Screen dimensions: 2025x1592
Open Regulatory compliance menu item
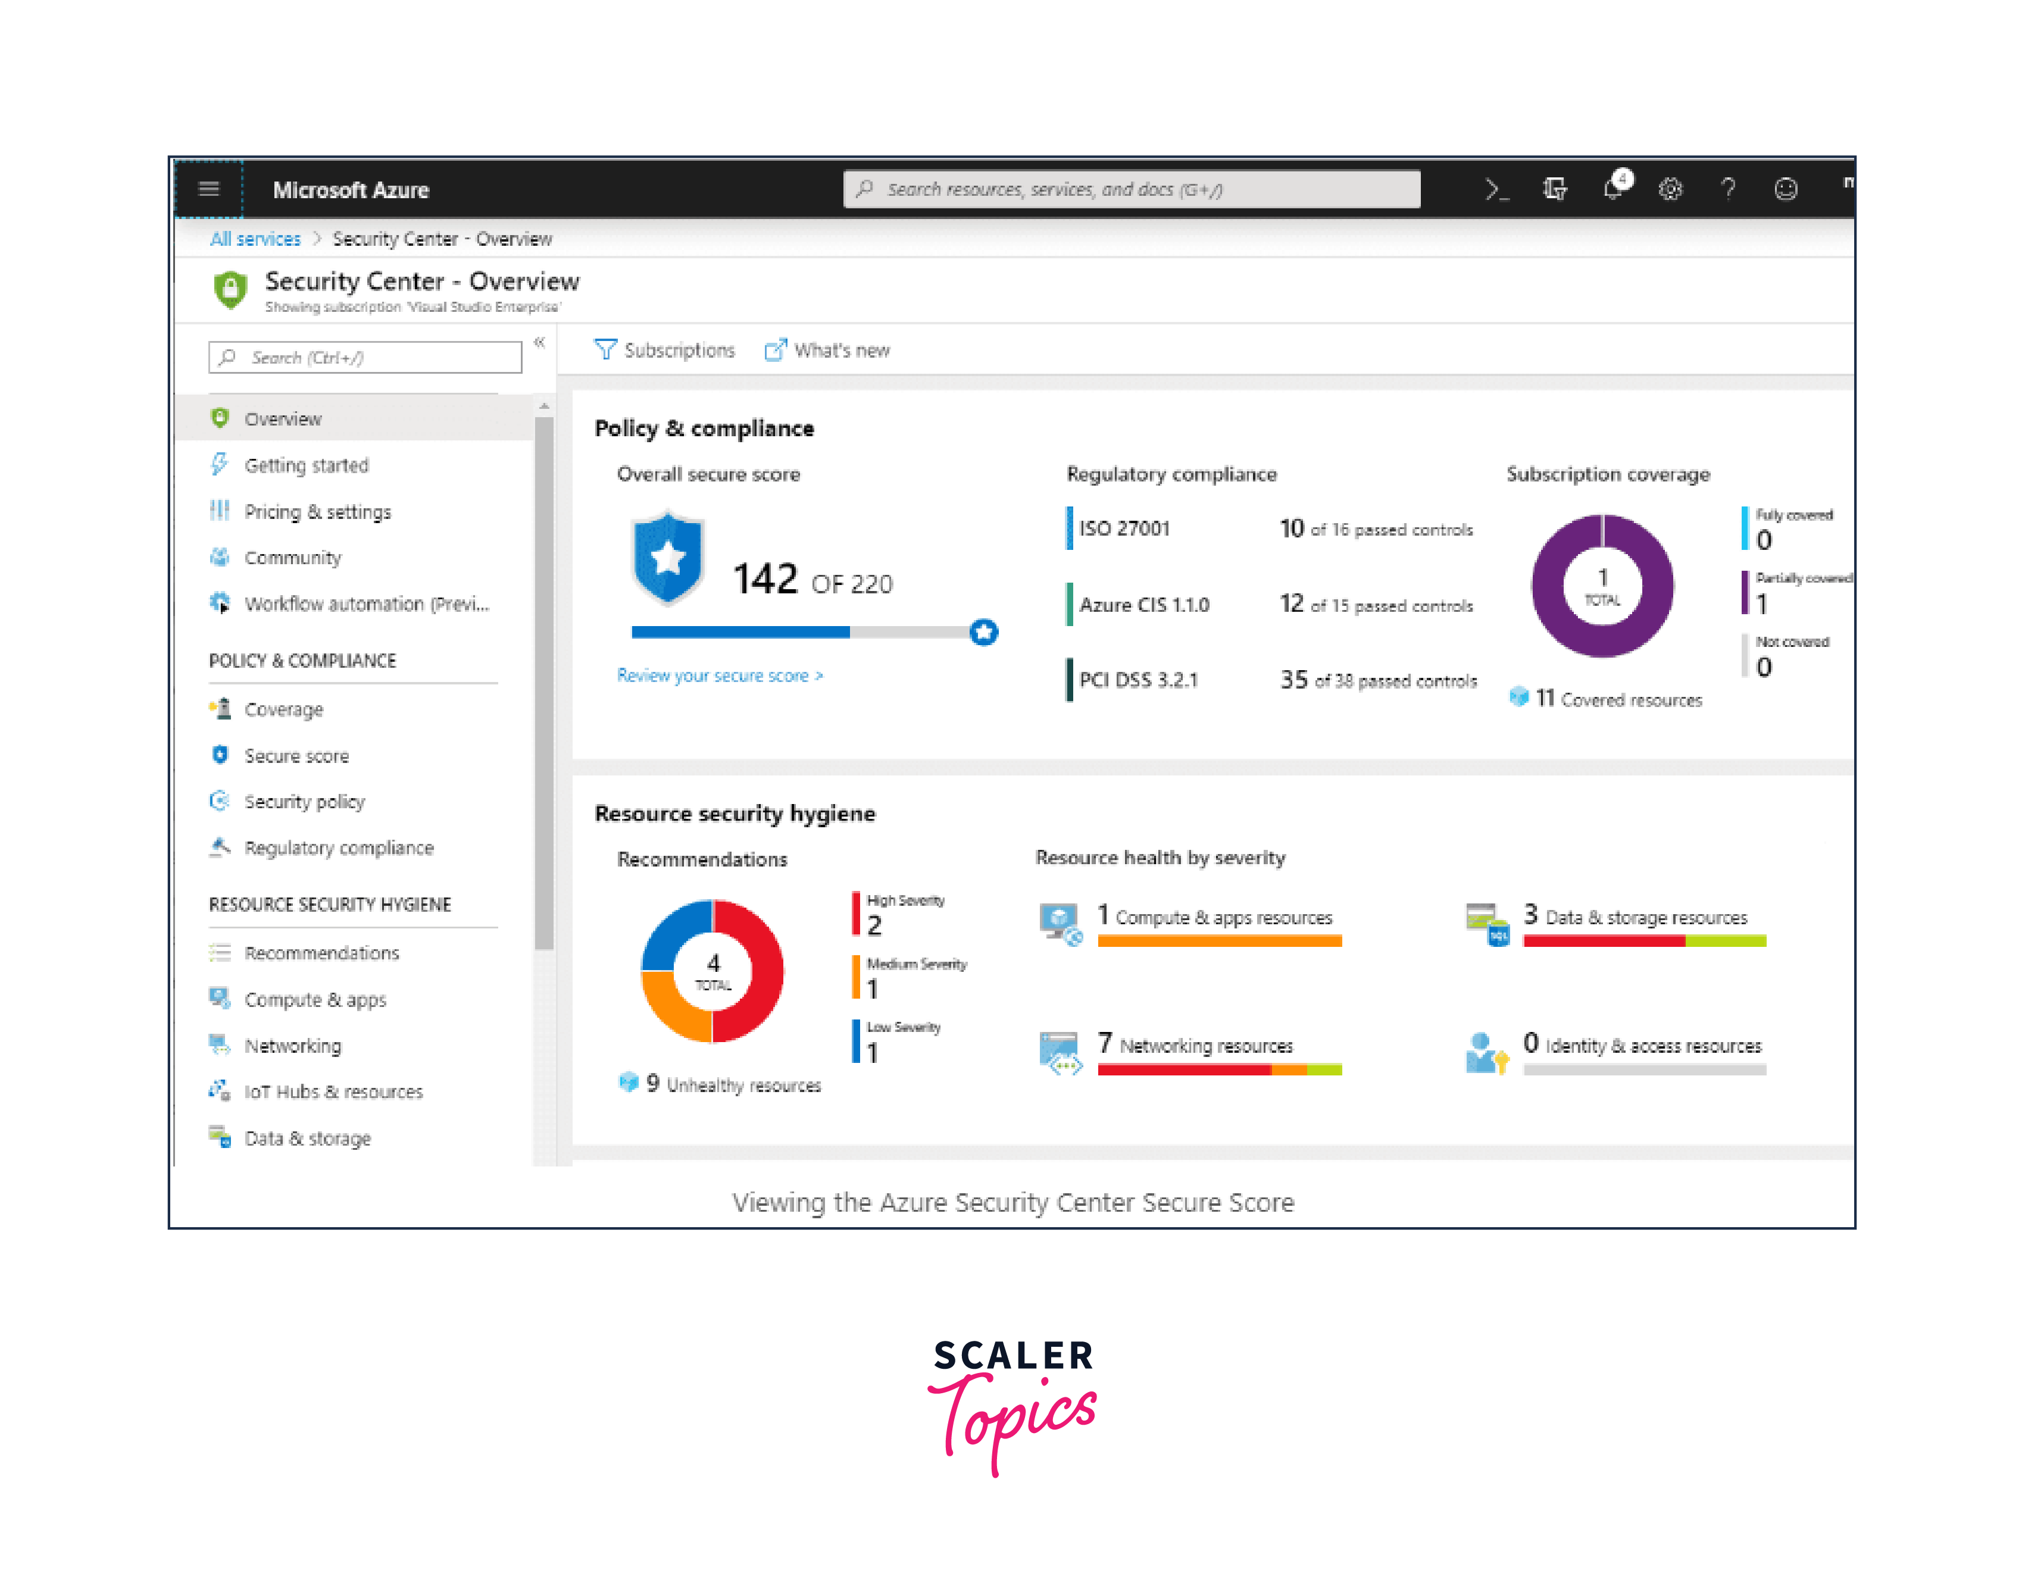(339, 848)
